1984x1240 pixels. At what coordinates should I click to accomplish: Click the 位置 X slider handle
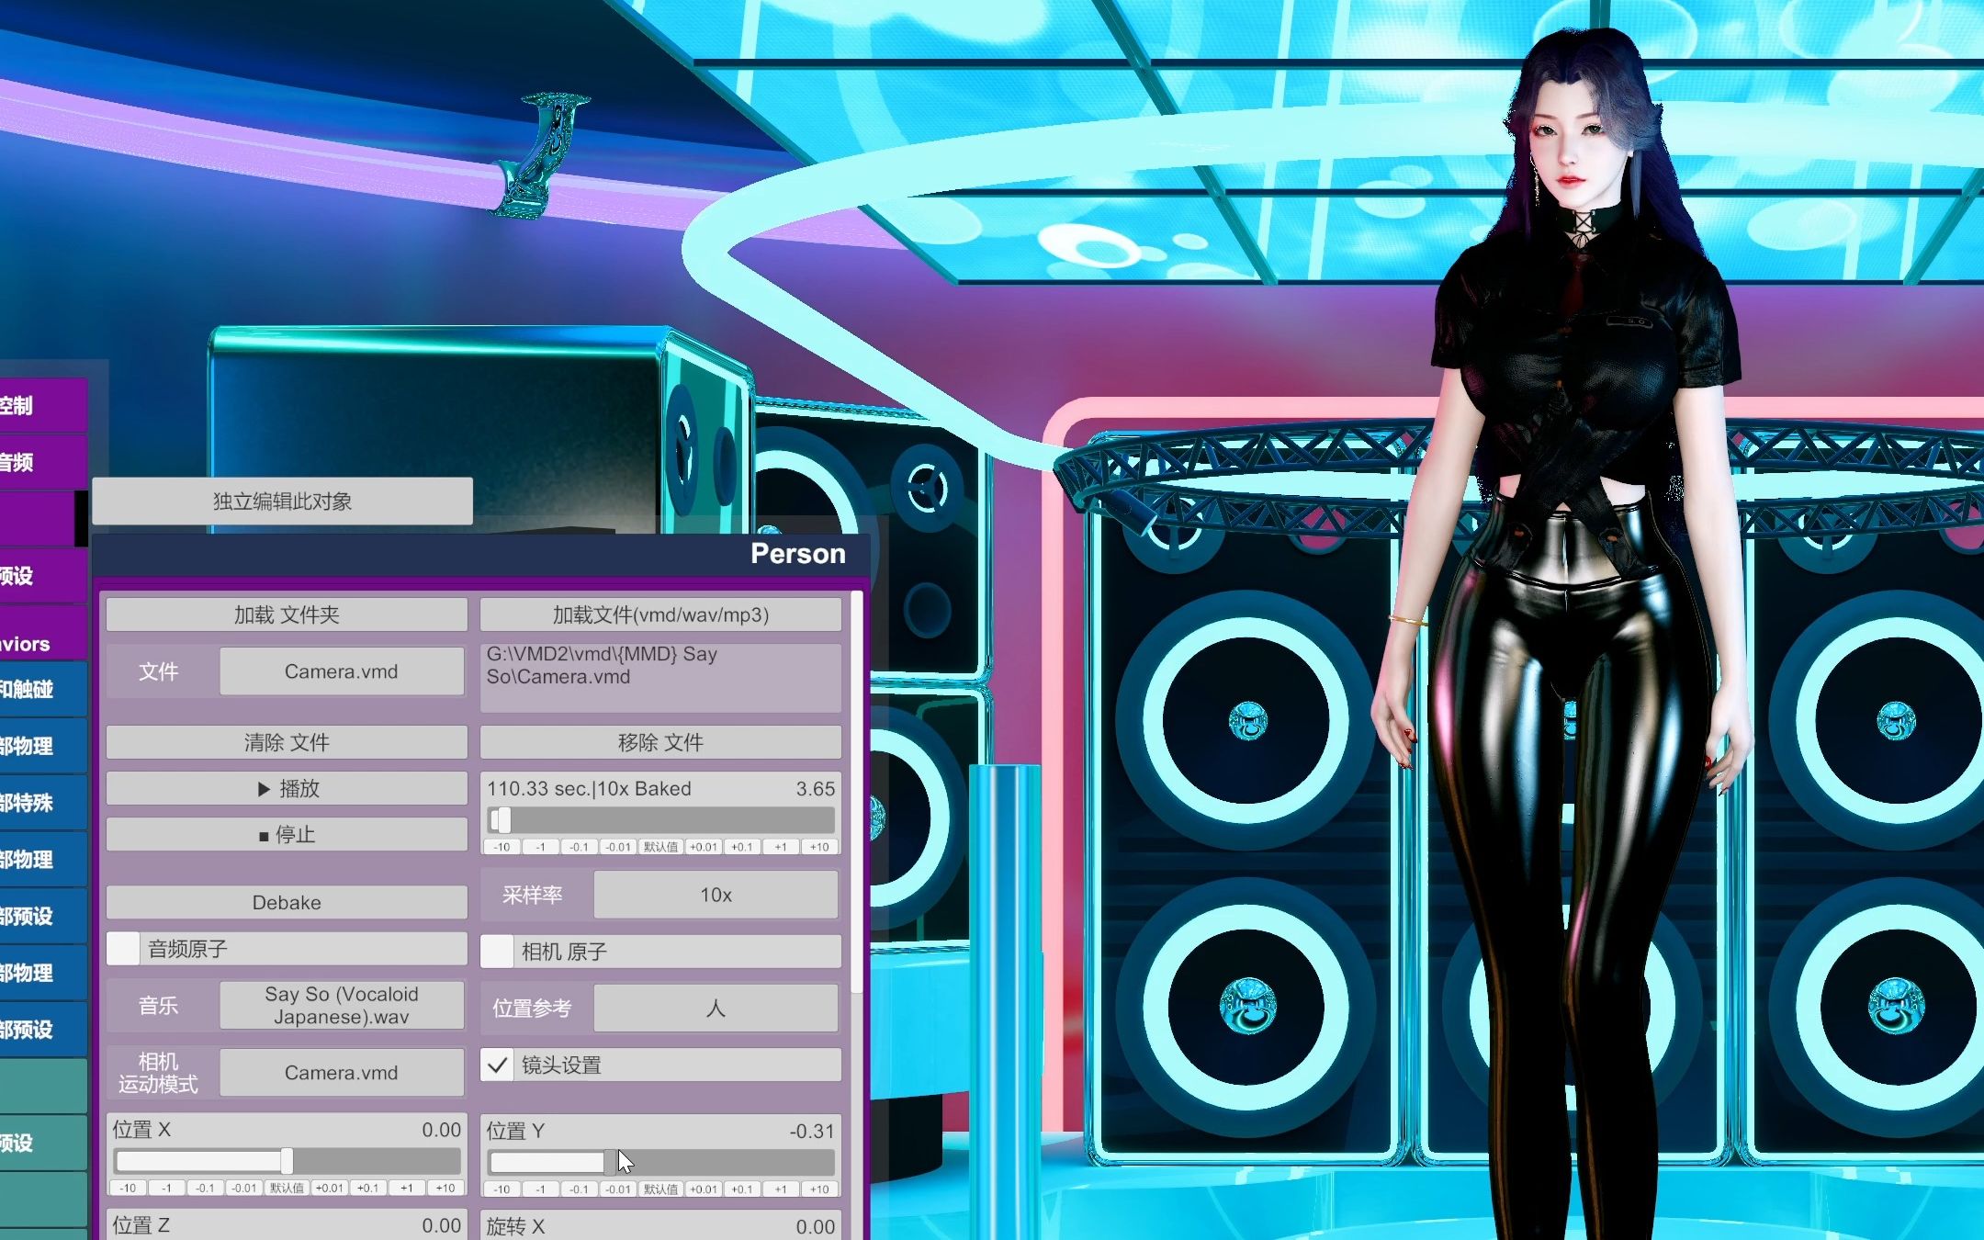tap(287, 1161)
